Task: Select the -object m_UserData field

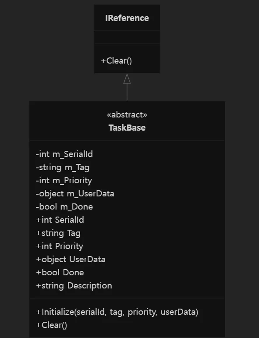Action: point(75,194)
